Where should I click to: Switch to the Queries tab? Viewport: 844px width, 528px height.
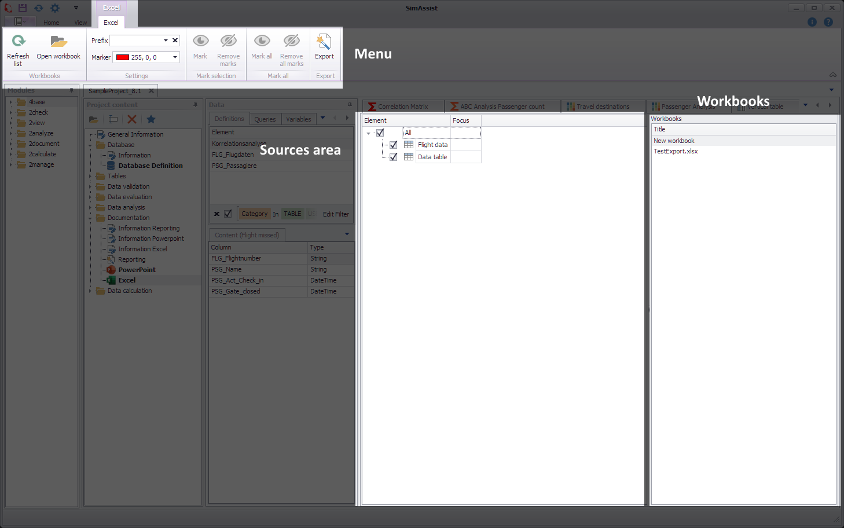tap(265, 118)
